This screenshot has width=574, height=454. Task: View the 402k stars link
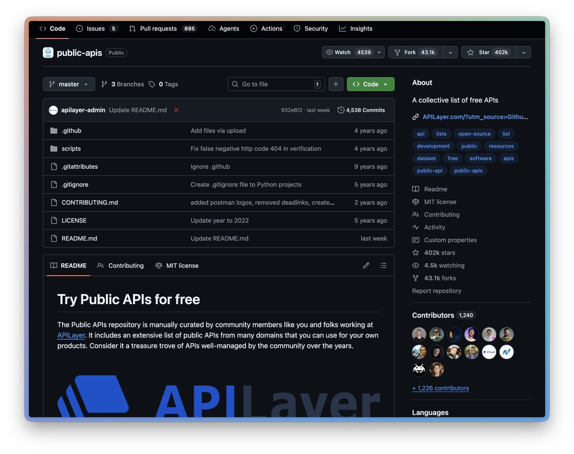(x=434, y=253)
